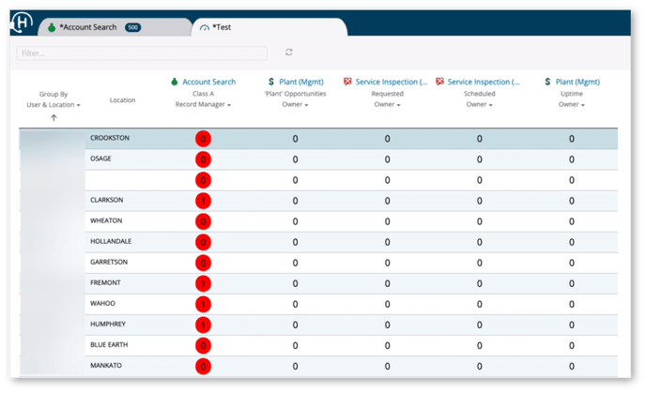Click the dollar icon beside Plant (Mgmt) Opportunities
This screenshot has height=393, width=646.
point(271,83)
